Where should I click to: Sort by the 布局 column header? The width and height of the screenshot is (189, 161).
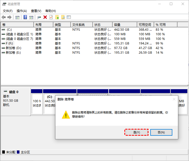coord(43,25)
